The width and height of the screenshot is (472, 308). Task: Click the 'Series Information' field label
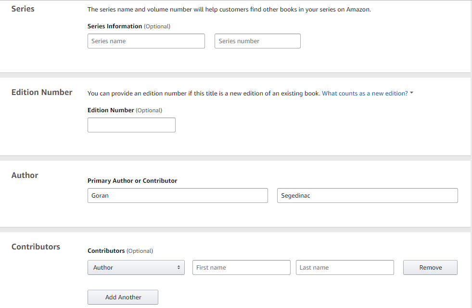[115, 26]
